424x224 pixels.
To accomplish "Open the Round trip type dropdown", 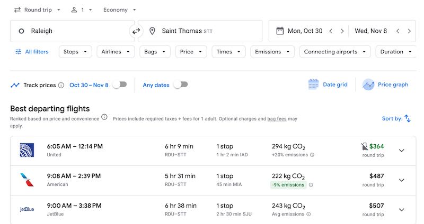I will click(37, 10).
